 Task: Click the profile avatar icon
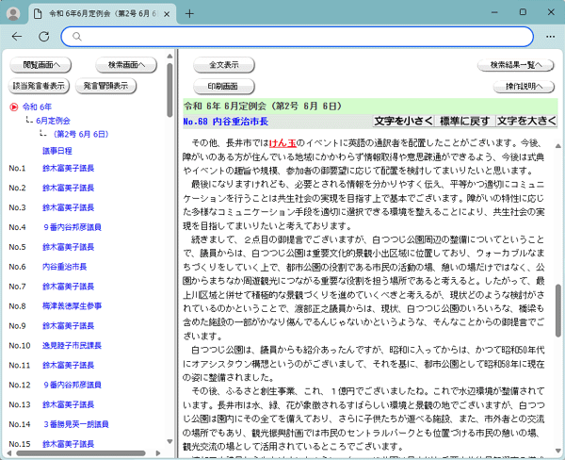pyautogui.click(x=13, y=14)
